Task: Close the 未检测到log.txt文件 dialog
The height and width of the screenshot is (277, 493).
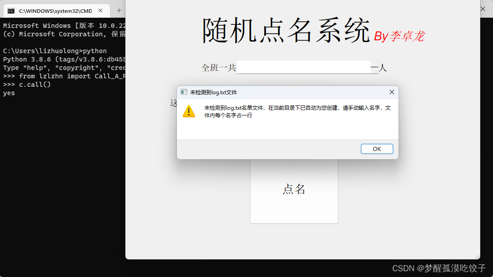Action: 392,92
